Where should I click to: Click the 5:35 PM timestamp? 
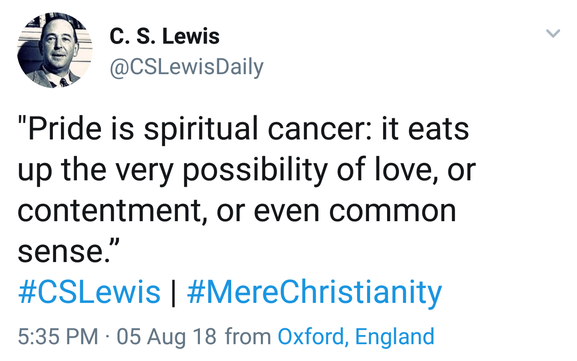pos(58,336)
